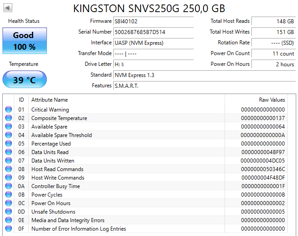Click the status icon for Composite Temperature

click(x=9, y=118)
